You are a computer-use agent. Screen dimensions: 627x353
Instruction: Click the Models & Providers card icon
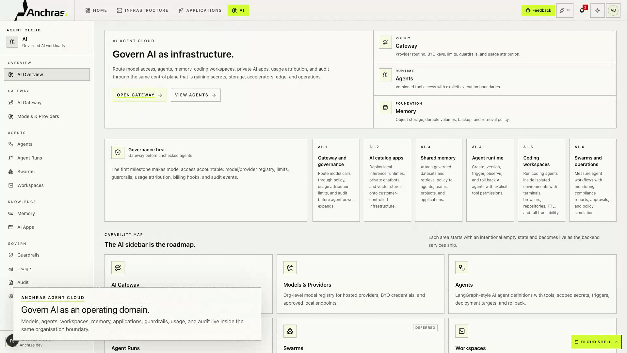pos(290,268)
